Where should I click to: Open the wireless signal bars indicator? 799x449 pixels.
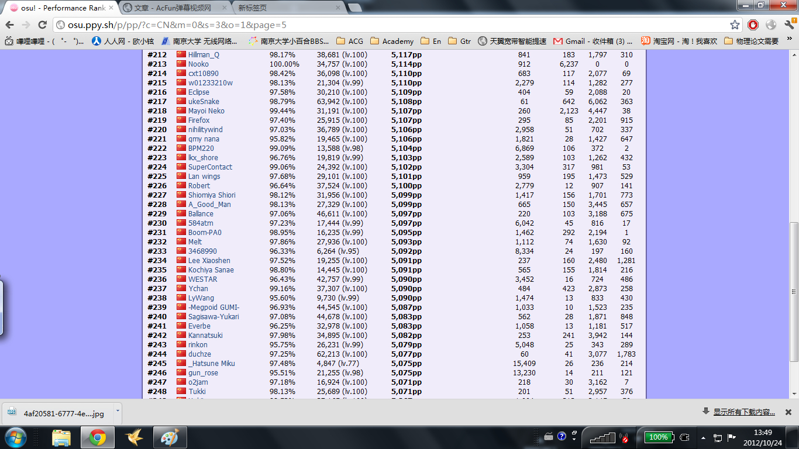(x=602, y=437)
